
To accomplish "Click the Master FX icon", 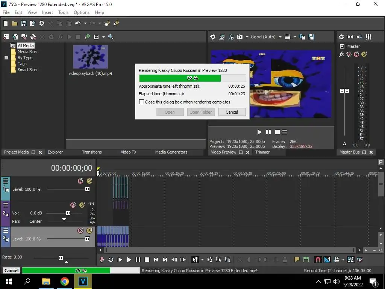I will click(341, 54).
